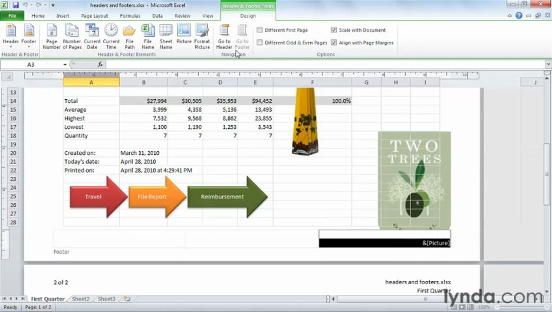
Task: Click the File Report orange arrow
Action: click(157, 197)
